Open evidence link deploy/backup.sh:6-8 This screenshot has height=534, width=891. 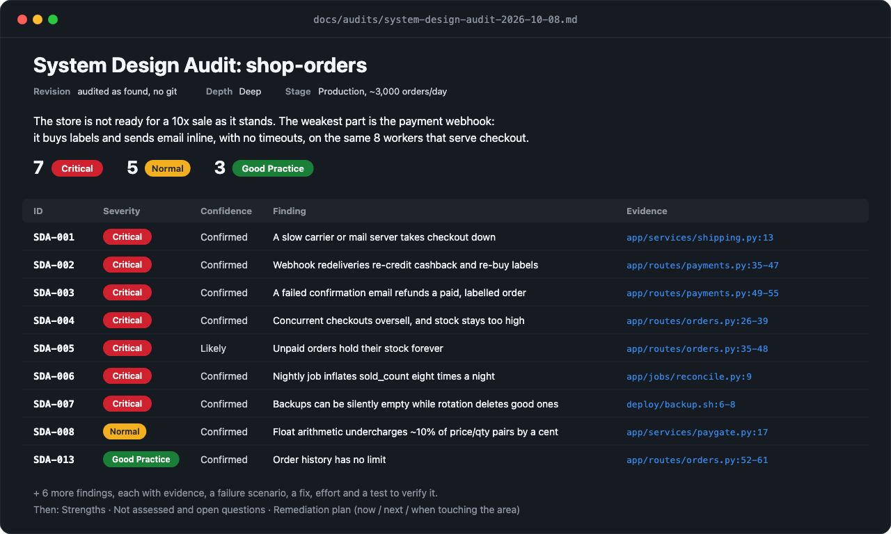coord(681,405)
